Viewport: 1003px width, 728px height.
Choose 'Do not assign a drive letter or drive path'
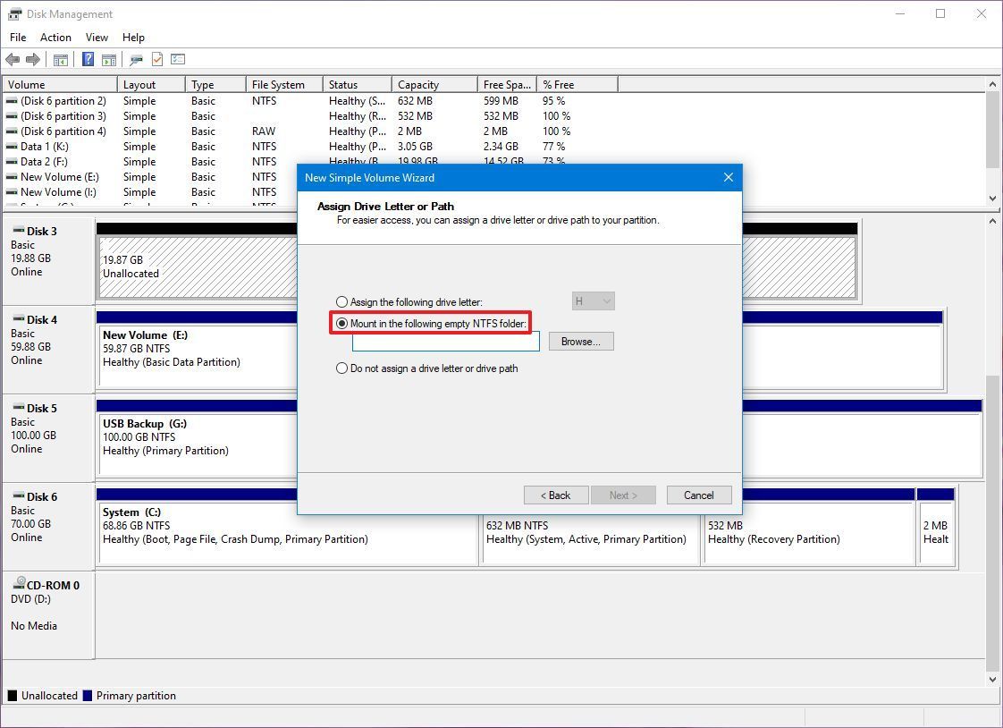pos(341,368)
